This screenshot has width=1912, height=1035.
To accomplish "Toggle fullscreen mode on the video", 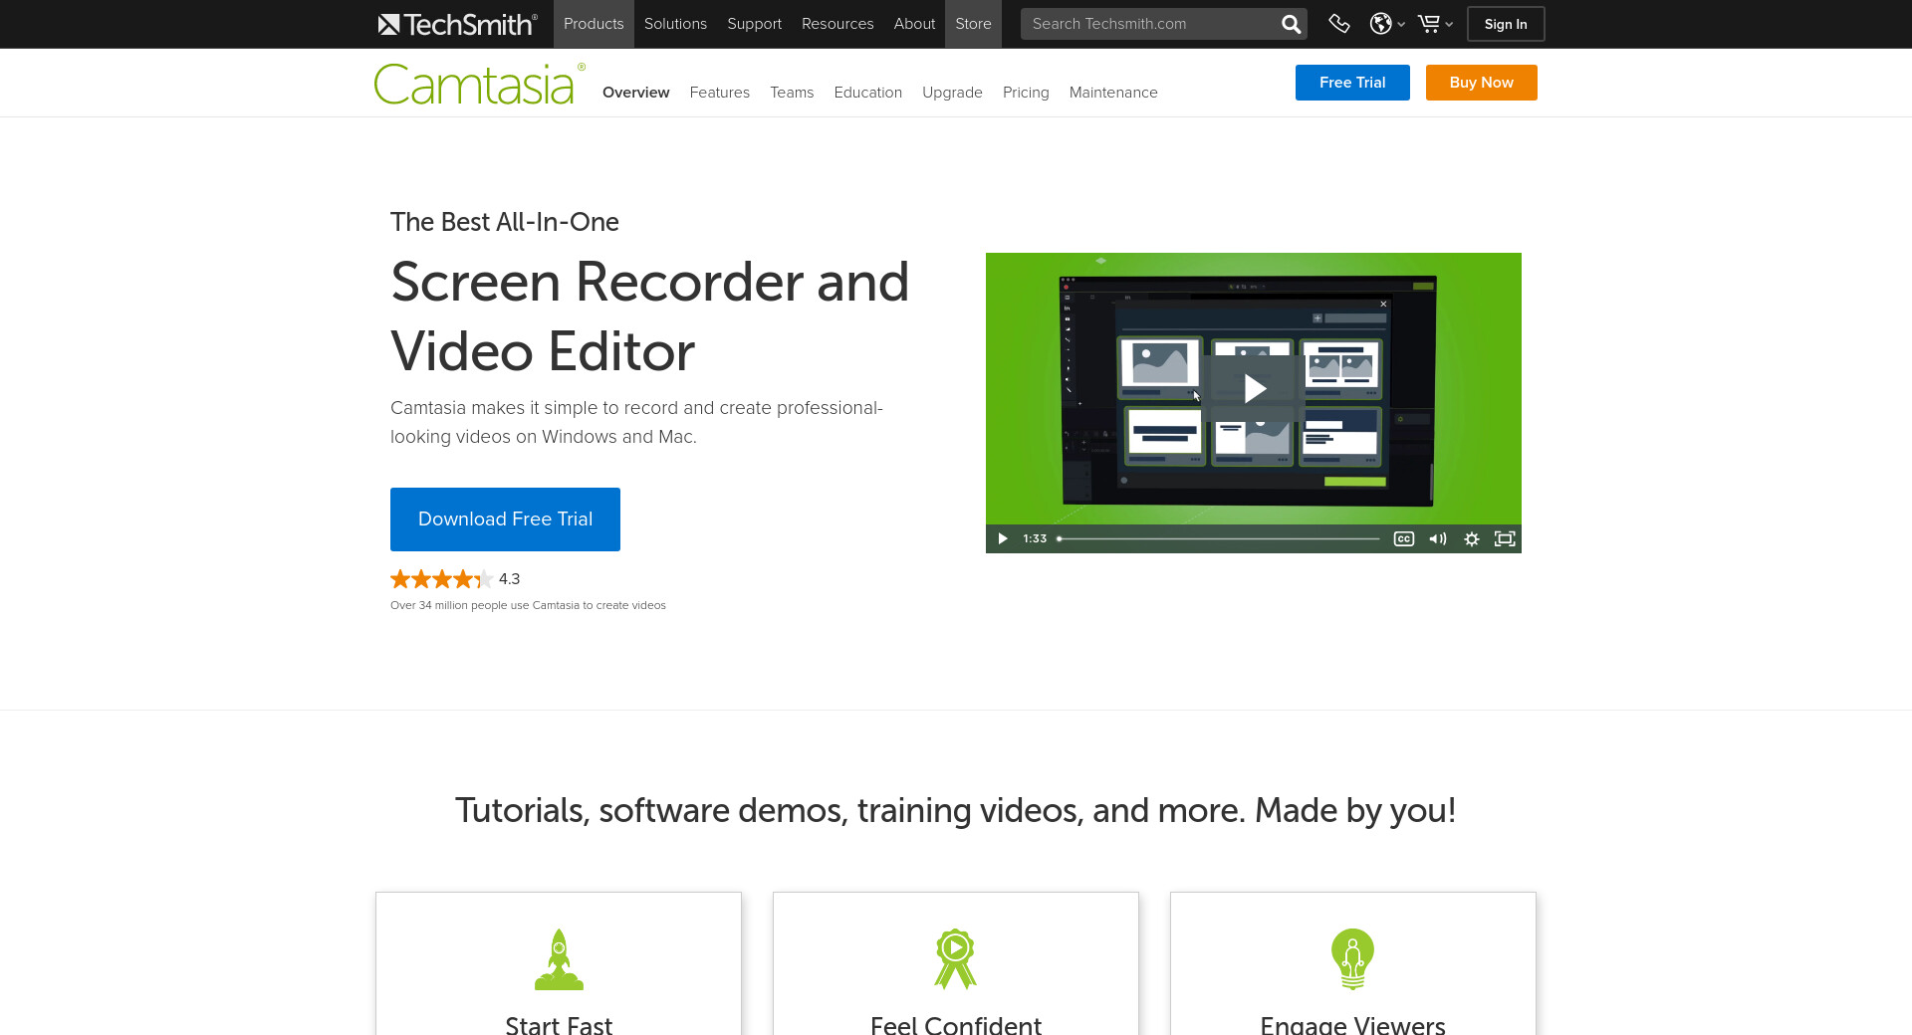I will point(1505,538).
